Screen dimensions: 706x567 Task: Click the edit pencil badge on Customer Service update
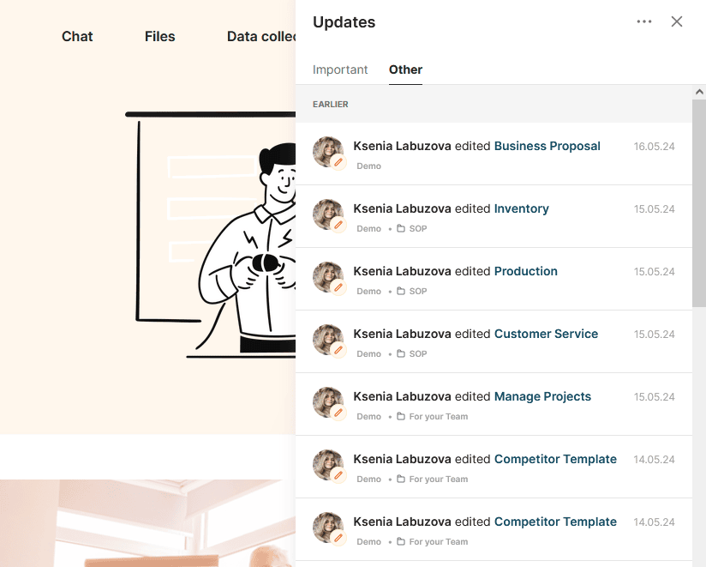pos(338,350)
